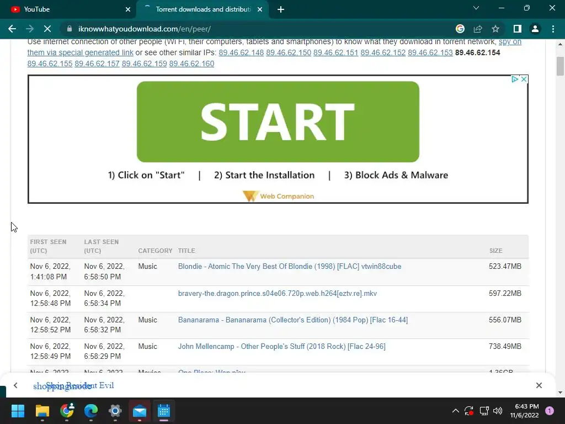Open similar IP 89.46.62.155
The image size is (565, 424).
(50, 64)
